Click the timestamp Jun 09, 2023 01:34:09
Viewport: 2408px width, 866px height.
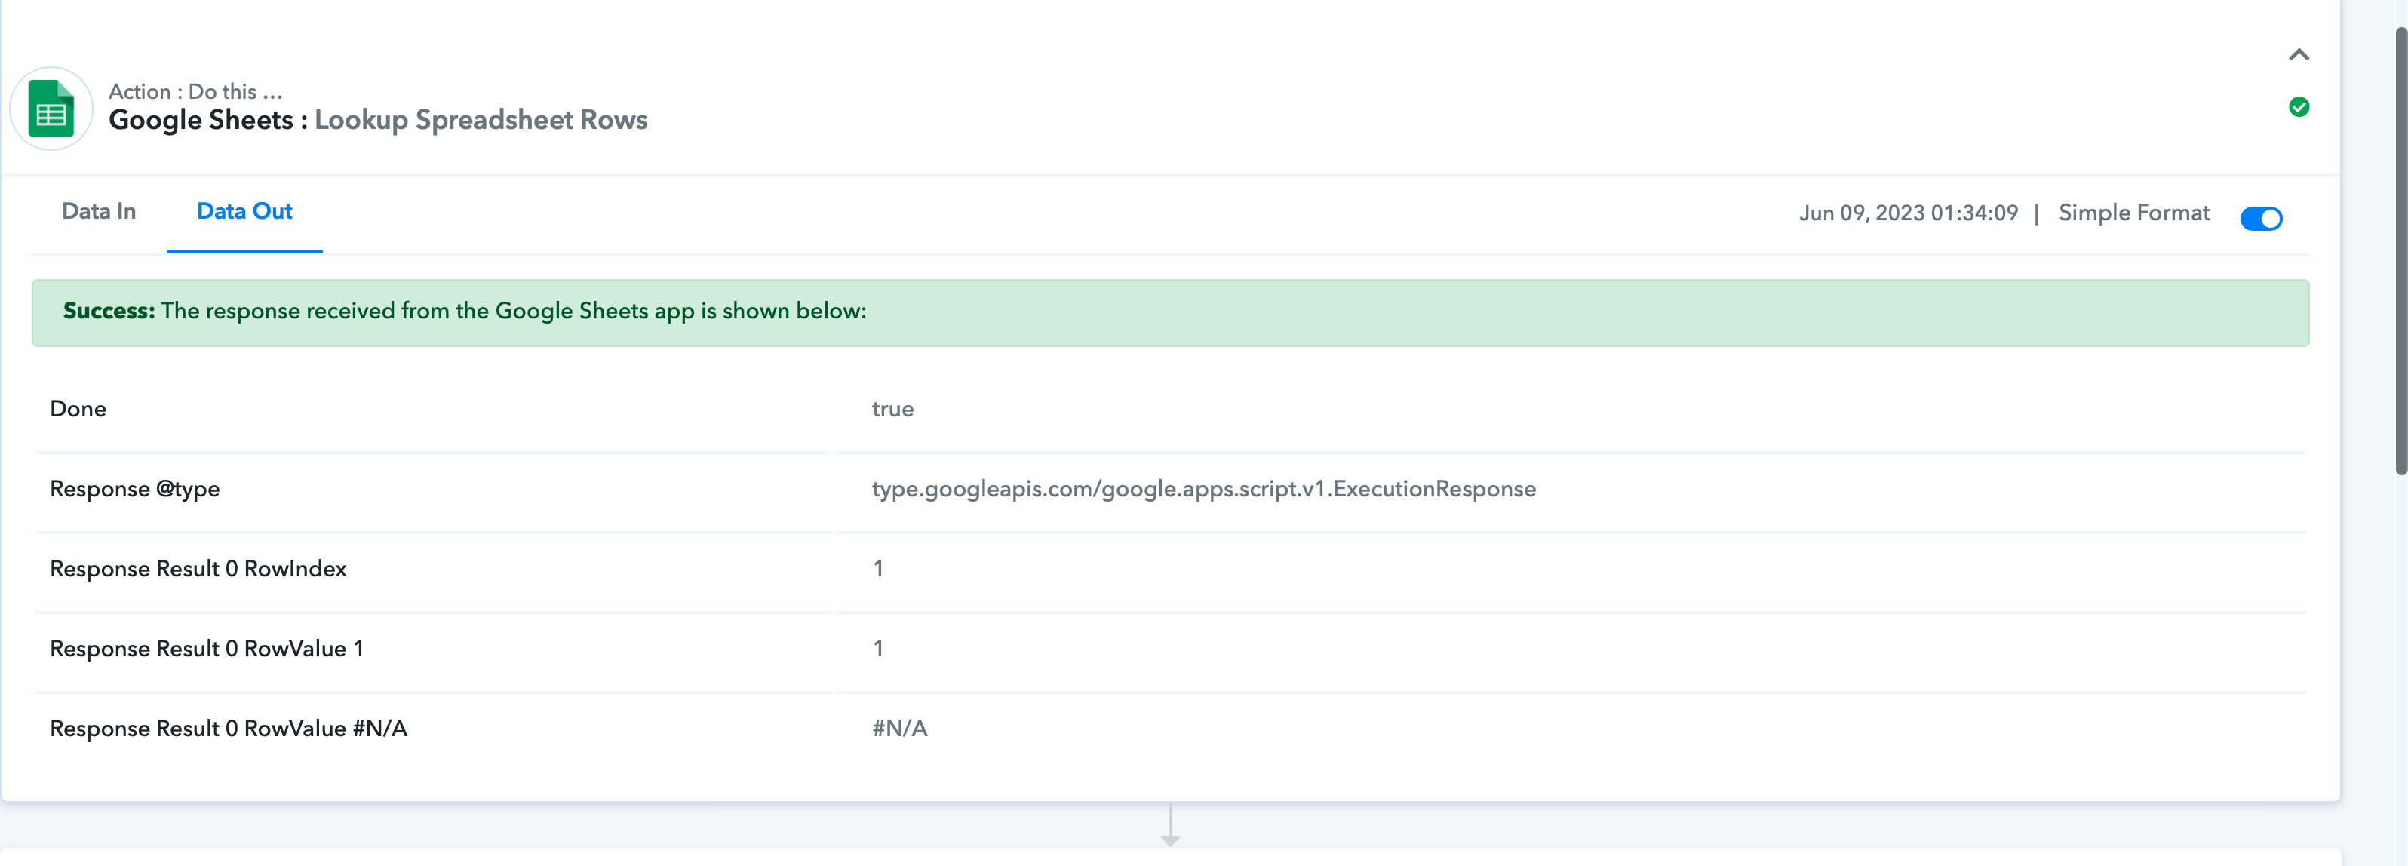pos(1909,213)
